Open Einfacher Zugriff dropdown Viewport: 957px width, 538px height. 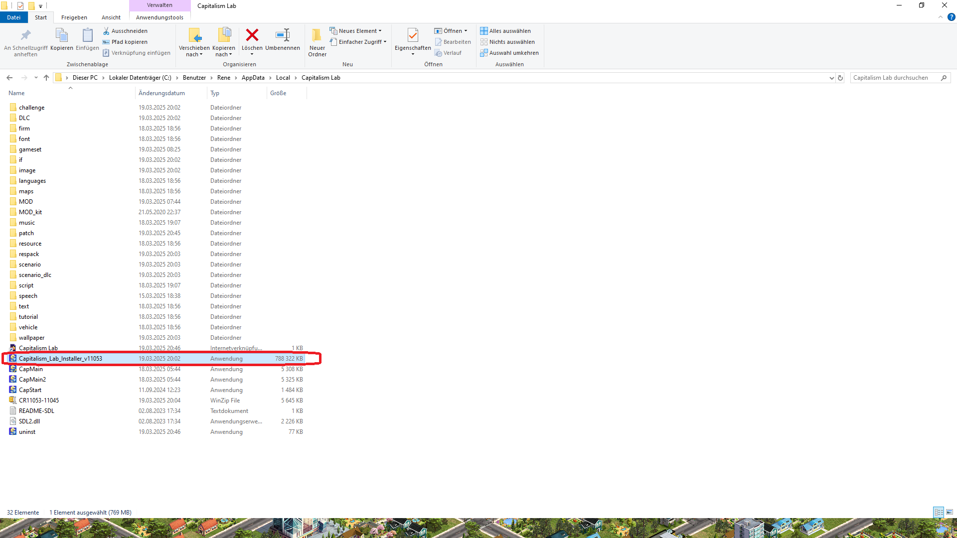[358, 42]
